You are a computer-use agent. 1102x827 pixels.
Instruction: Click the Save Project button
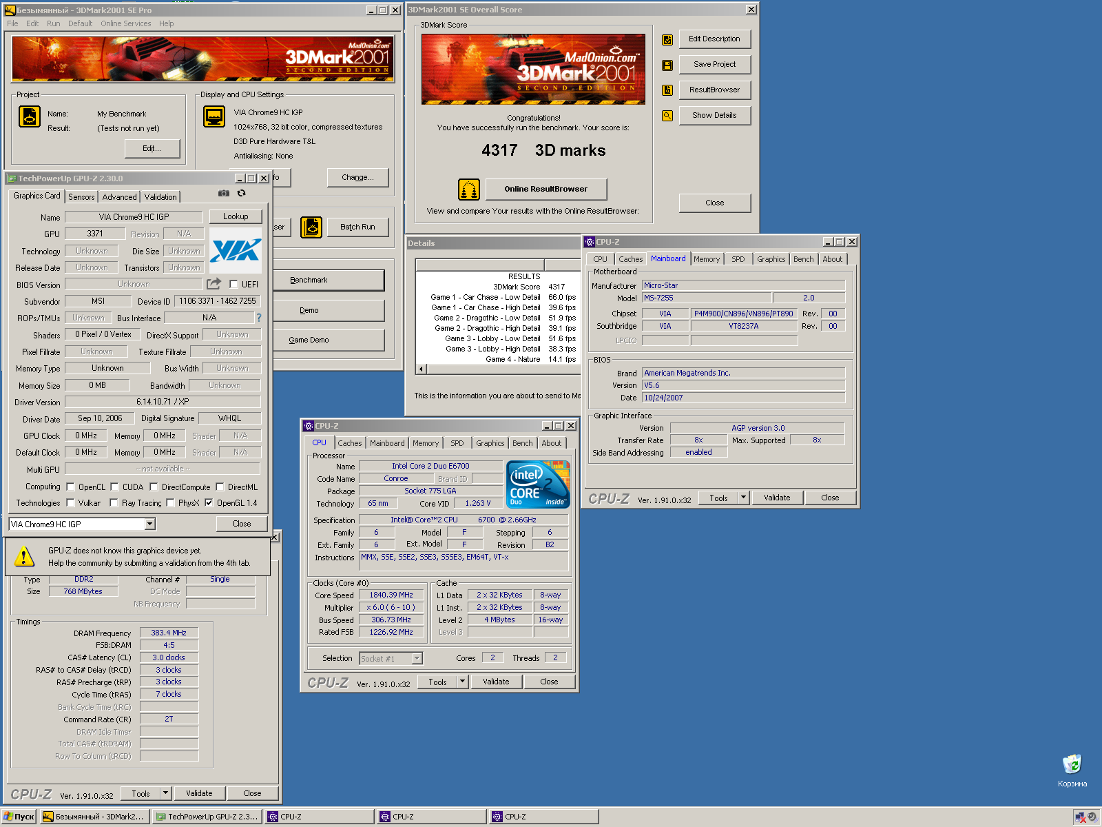pos(715,64)
